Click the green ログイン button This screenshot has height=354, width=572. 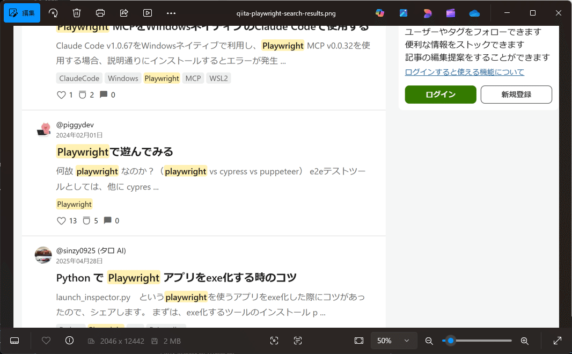[441, 95]
